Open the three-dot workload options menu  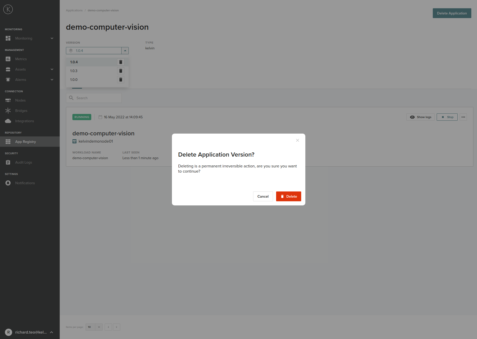click(x=463, y=117)
